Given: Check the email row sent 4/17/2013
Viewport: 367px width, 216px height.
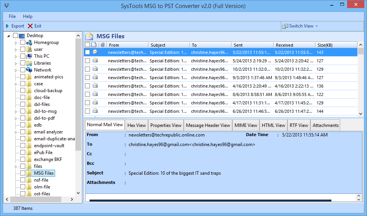Looking at the screenshot, I should [87, 103].
